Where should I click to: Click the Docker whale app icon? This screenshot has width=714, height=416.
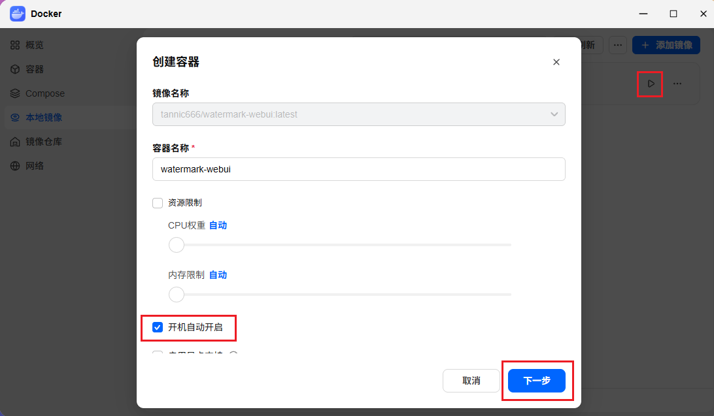pos(17,14)
